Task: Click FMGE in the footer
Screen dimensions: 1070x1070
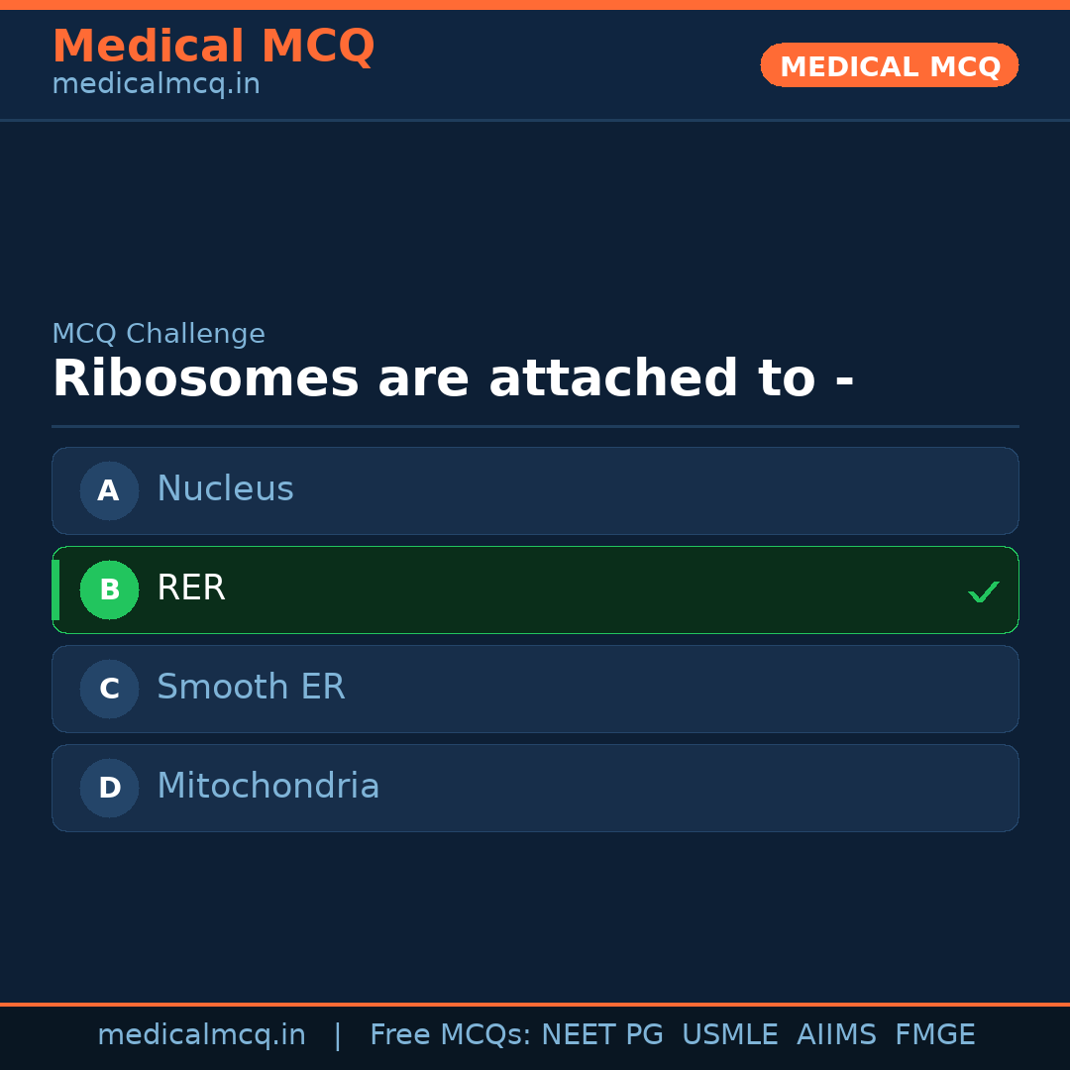Action: tap(934, 1035)
